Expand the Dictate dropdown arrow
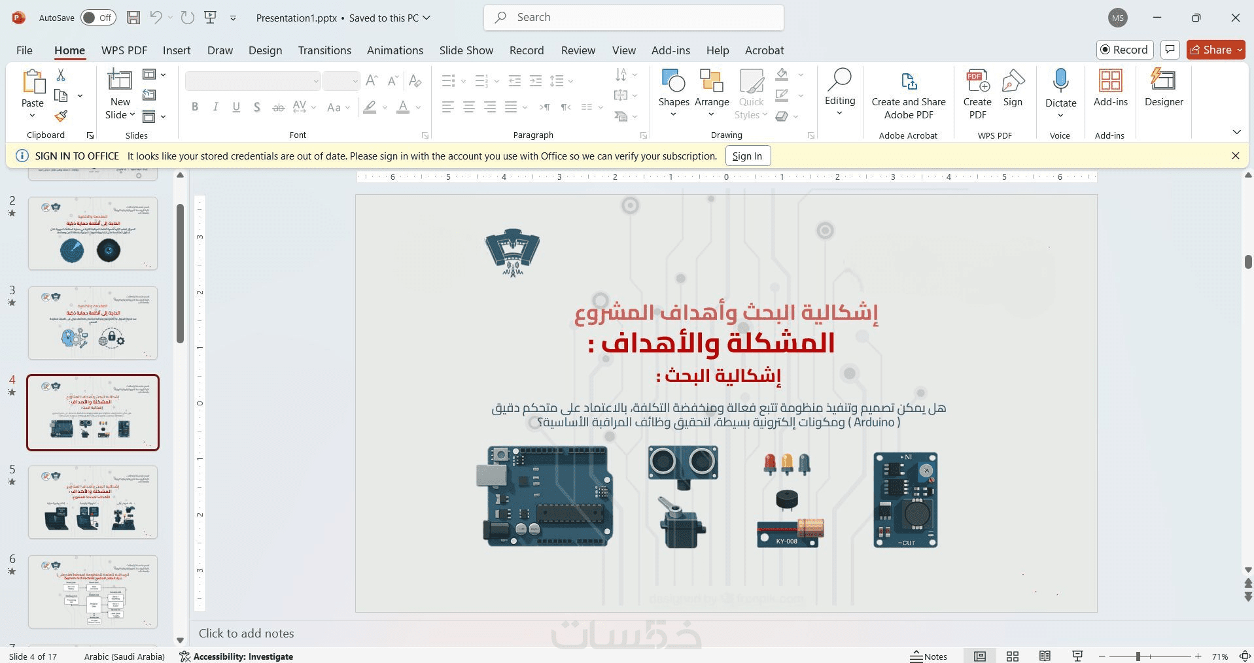The height and width of the screenshot is (663, 1254). (1060, 116)
